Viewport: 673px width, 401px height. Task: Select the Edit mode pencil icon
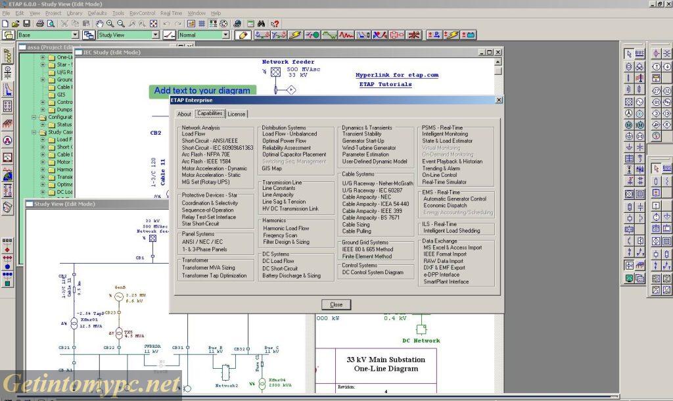click(x=243, y=35)
